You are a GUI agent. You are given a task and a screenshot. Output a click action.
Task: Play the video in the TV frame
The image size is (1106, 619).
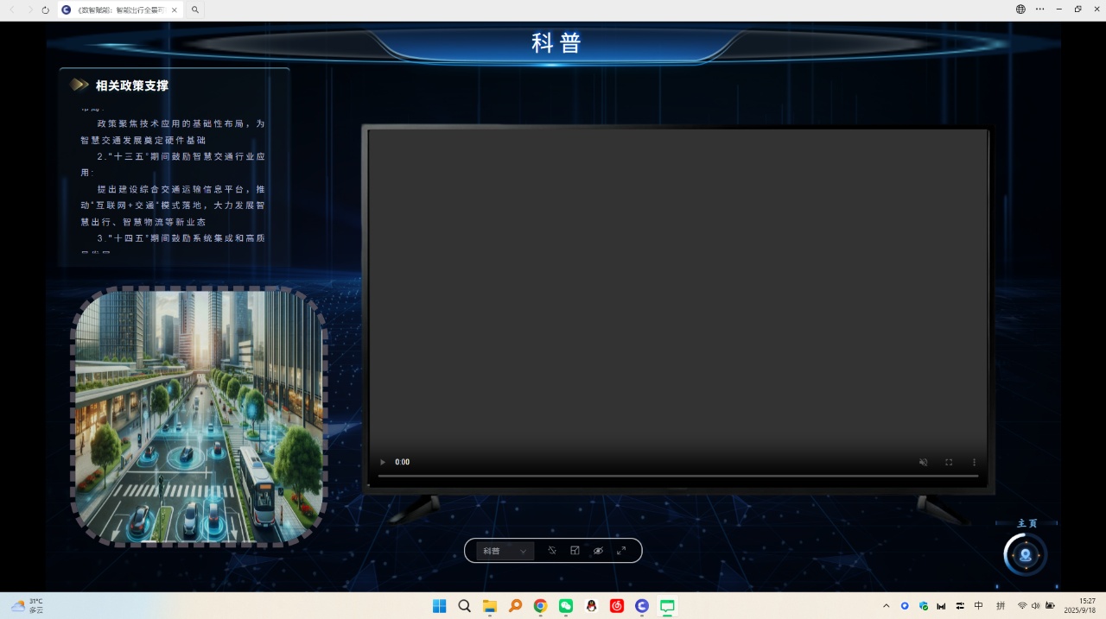point(383,463)
